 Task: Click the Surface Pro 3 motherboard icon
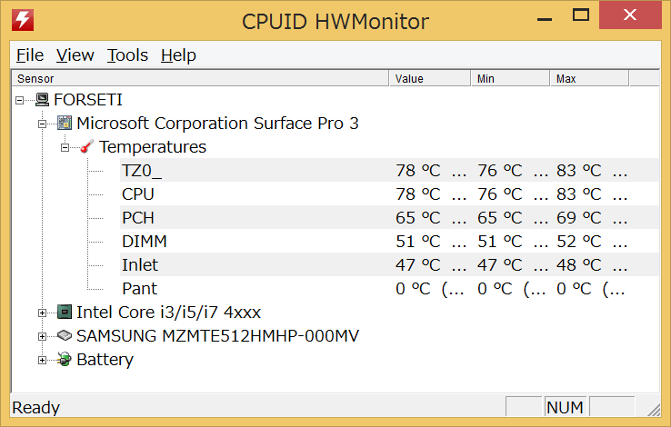click(65, 124)
